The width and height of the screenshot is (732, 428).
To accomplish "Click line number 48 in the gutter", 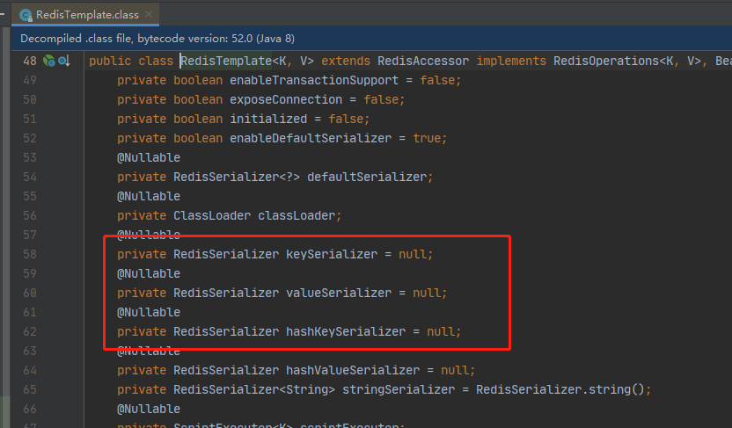I will coord(30,61).
